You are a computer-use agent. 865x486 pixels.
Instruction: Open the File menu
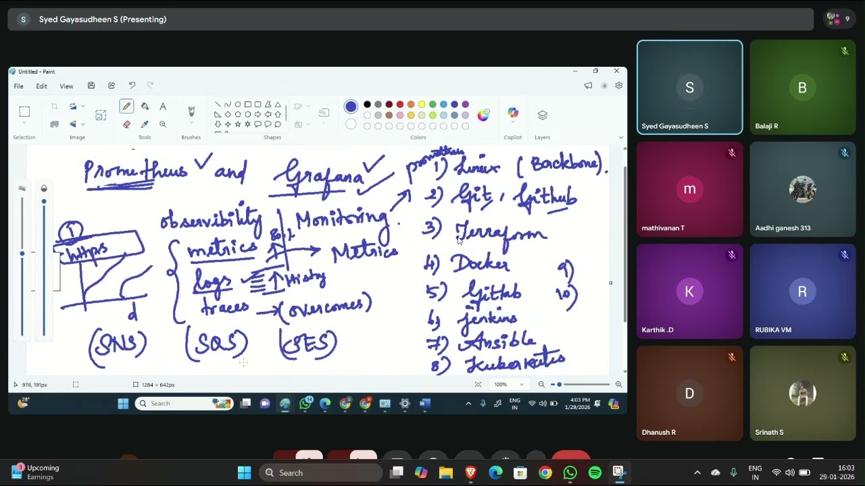(x=19, y=86)
